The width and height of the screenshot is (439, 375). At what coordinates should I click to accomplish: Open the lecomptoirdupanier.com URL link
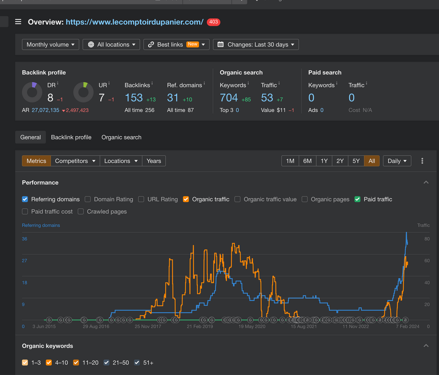coord(135,22)
